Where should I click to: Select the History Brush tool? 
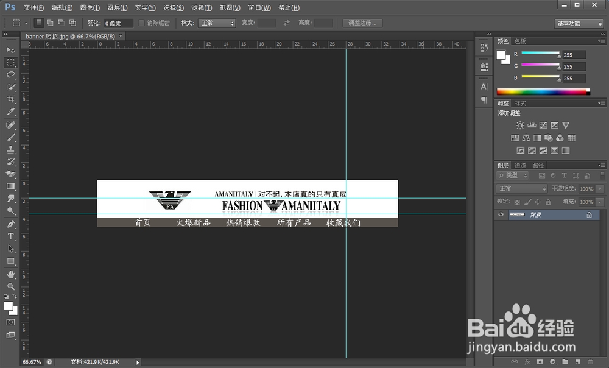10,161
